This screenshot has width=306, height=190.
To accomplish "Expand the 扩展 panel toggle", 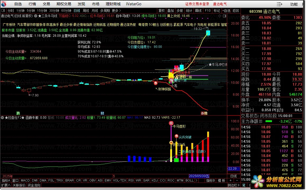I will [6, 185].
